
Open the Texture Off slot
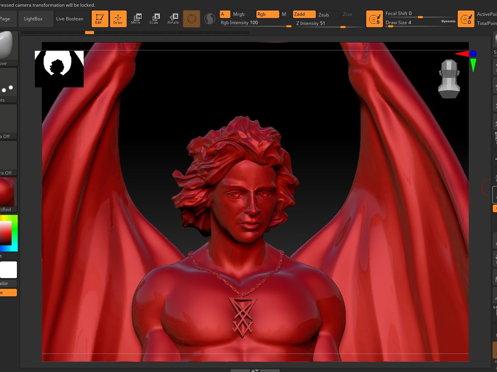click(x=8, y=158)
